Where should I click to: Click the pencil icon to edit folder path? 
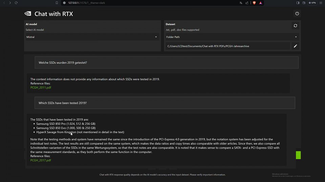click(x=295, y=46)
